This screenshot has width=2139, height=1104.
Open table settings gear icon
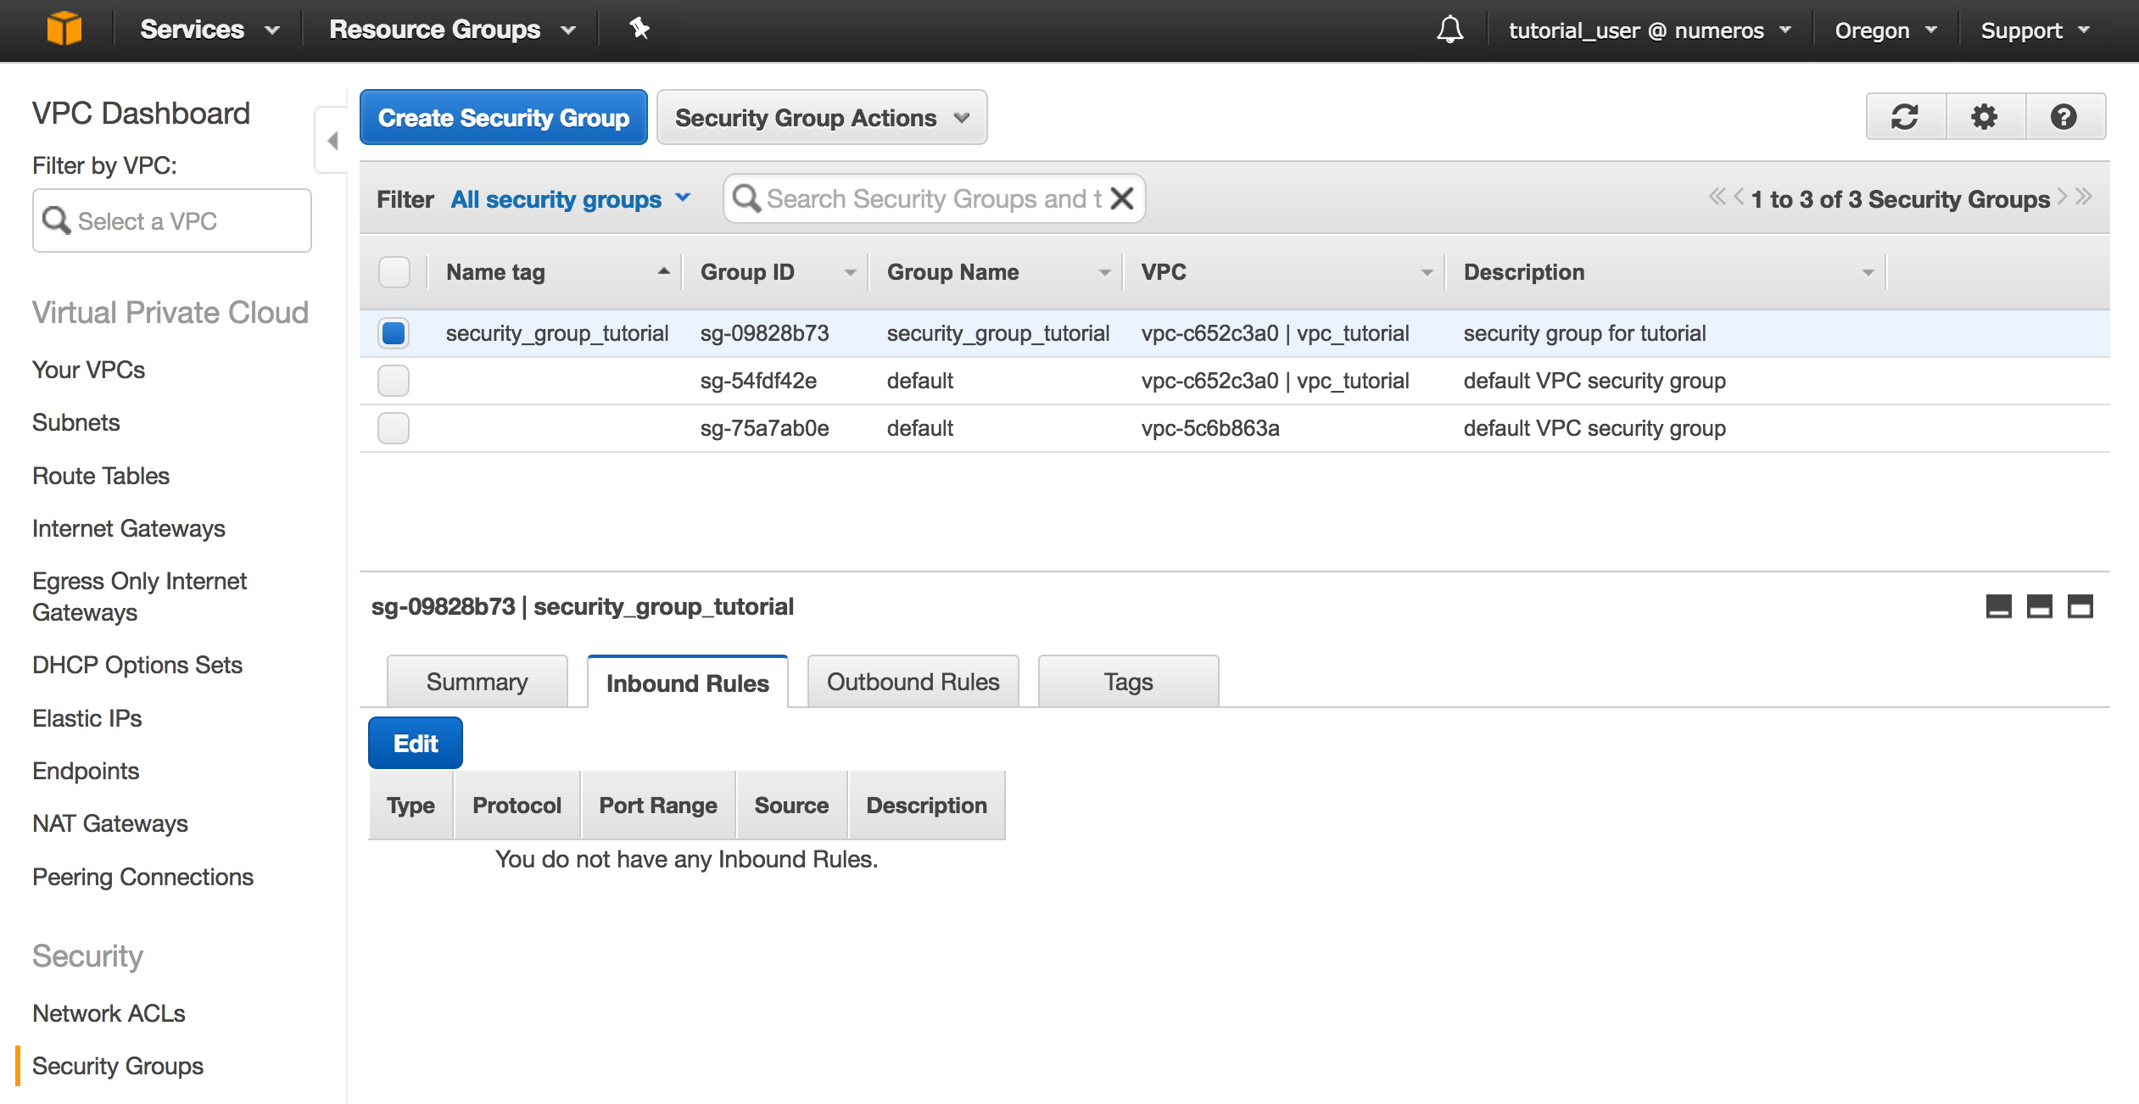pyautogui.click(x=1984, y=117)
